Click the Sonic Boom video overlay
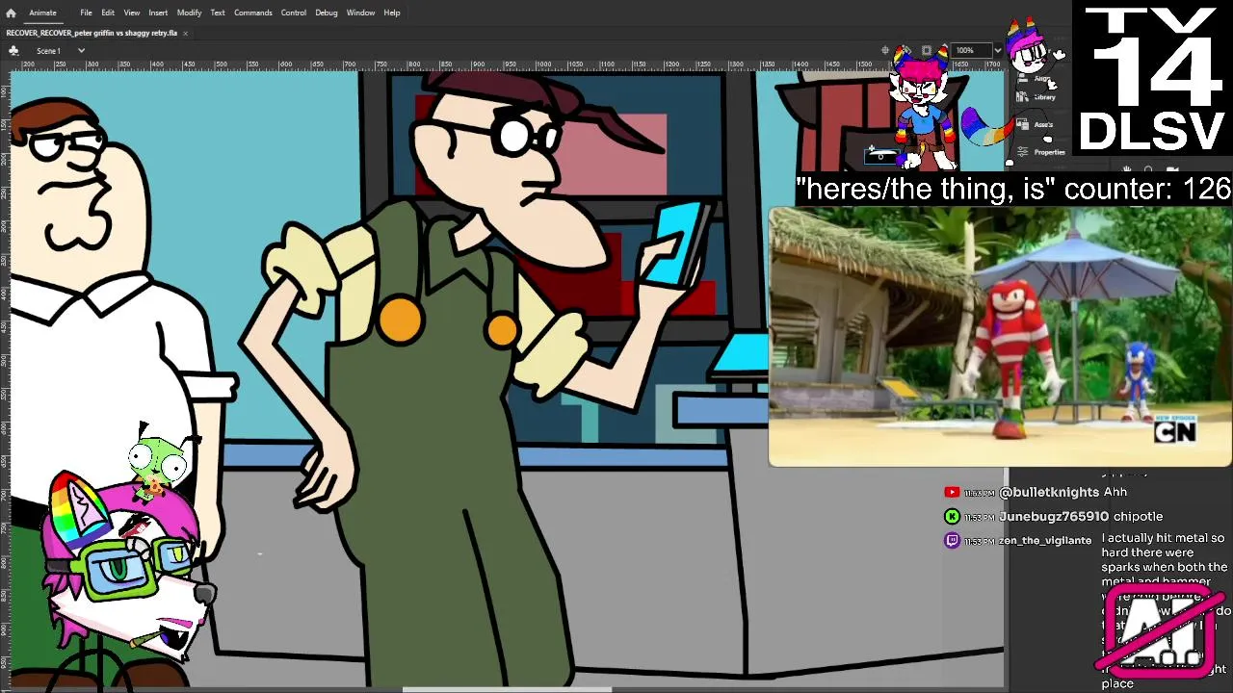Image resolution: width=1233 pixels, height=693 pixels. click(x=1000, y=337)
